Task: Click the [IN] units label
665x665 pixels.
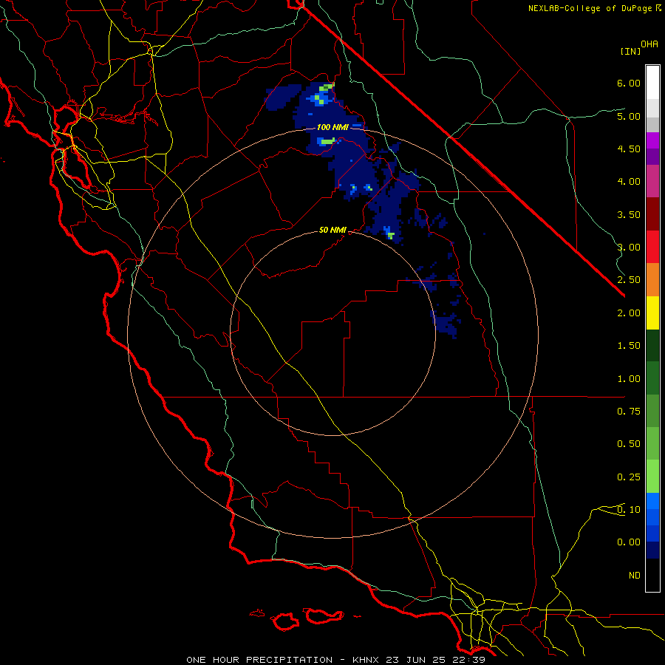Action: [x=631, y=51]
